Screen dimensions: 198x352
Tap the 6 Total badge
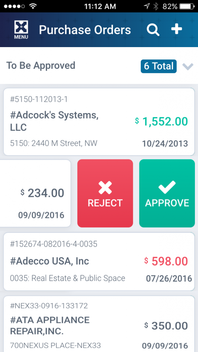[159, 66]
